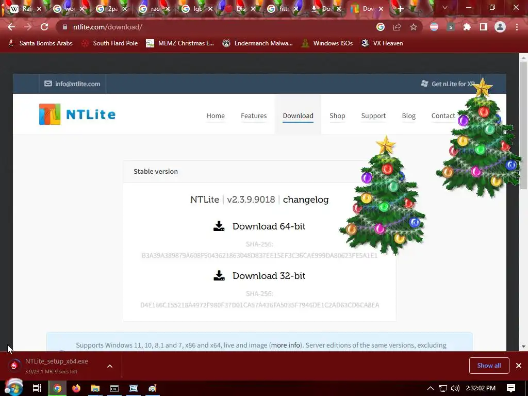Click the info@ntlite.com email link

(72, 84)
